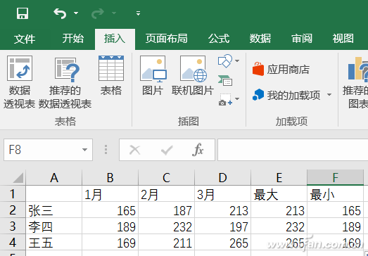The height and width of the screenshot is (256, 368).
Task: Click the select-all corner triangle
Action: 18,178
